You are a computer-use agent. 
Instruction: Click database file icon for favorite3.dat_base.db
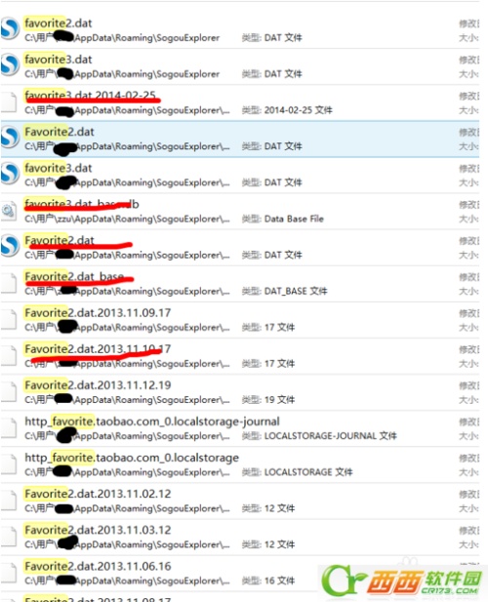(x=9, y=211)
